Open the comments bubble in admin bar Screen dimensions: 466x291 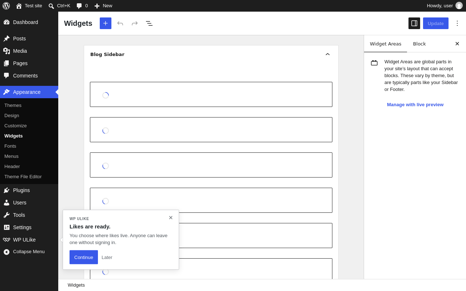(82, 6)
